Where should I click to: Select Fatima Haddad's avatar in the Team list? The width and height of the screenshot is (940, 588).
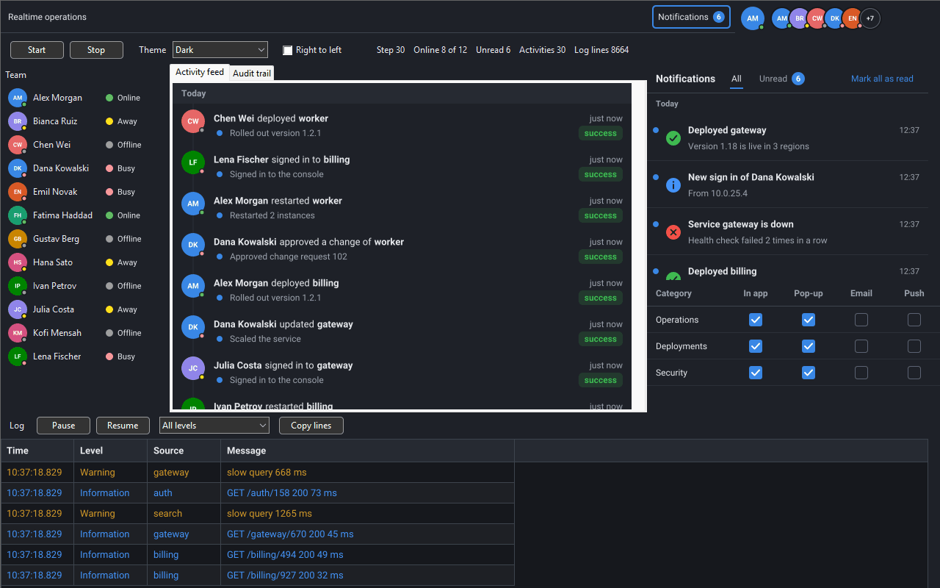point(18,215)
